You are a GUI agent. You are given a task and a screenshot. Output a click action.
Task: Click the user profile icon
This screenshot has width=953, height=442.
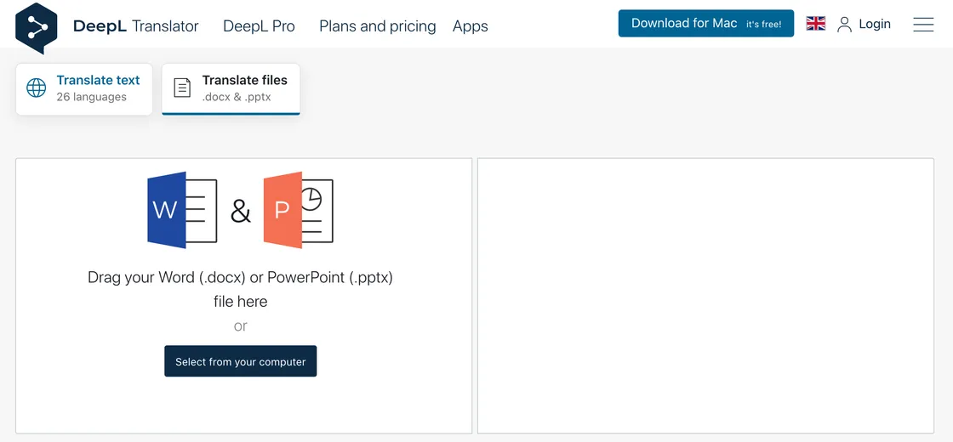(x=844, y=25)
